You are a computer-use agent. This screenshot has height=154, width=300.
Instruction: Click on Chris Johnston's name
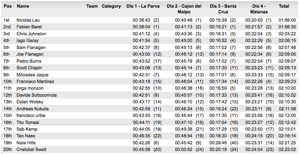tap(31, 34)
